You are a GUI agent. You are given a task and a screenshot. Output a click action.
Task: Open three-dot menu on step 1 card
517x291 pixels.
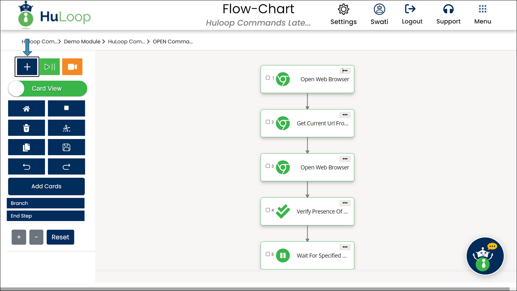tap(345, 71)
